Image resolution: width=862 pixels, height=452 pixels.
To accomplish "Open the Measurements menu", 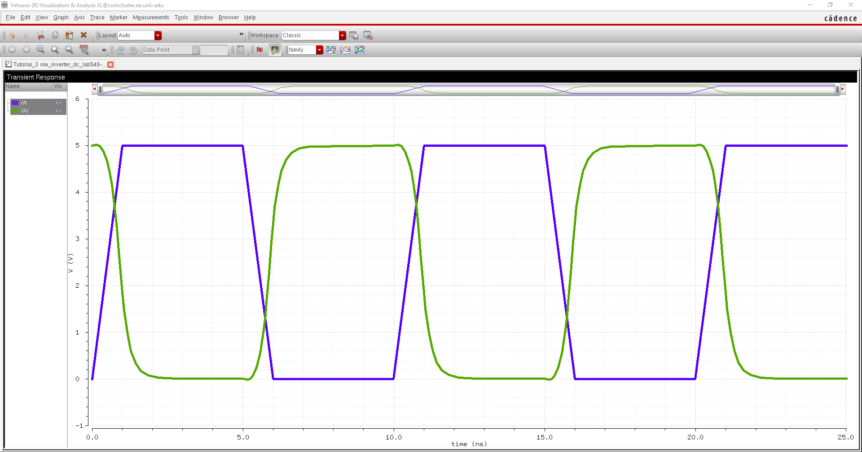I will (x=151, y=18).
